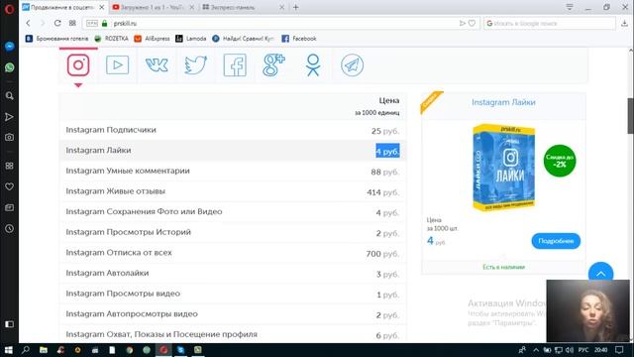Open the Windows Start menu

click(x=8, y=350)
